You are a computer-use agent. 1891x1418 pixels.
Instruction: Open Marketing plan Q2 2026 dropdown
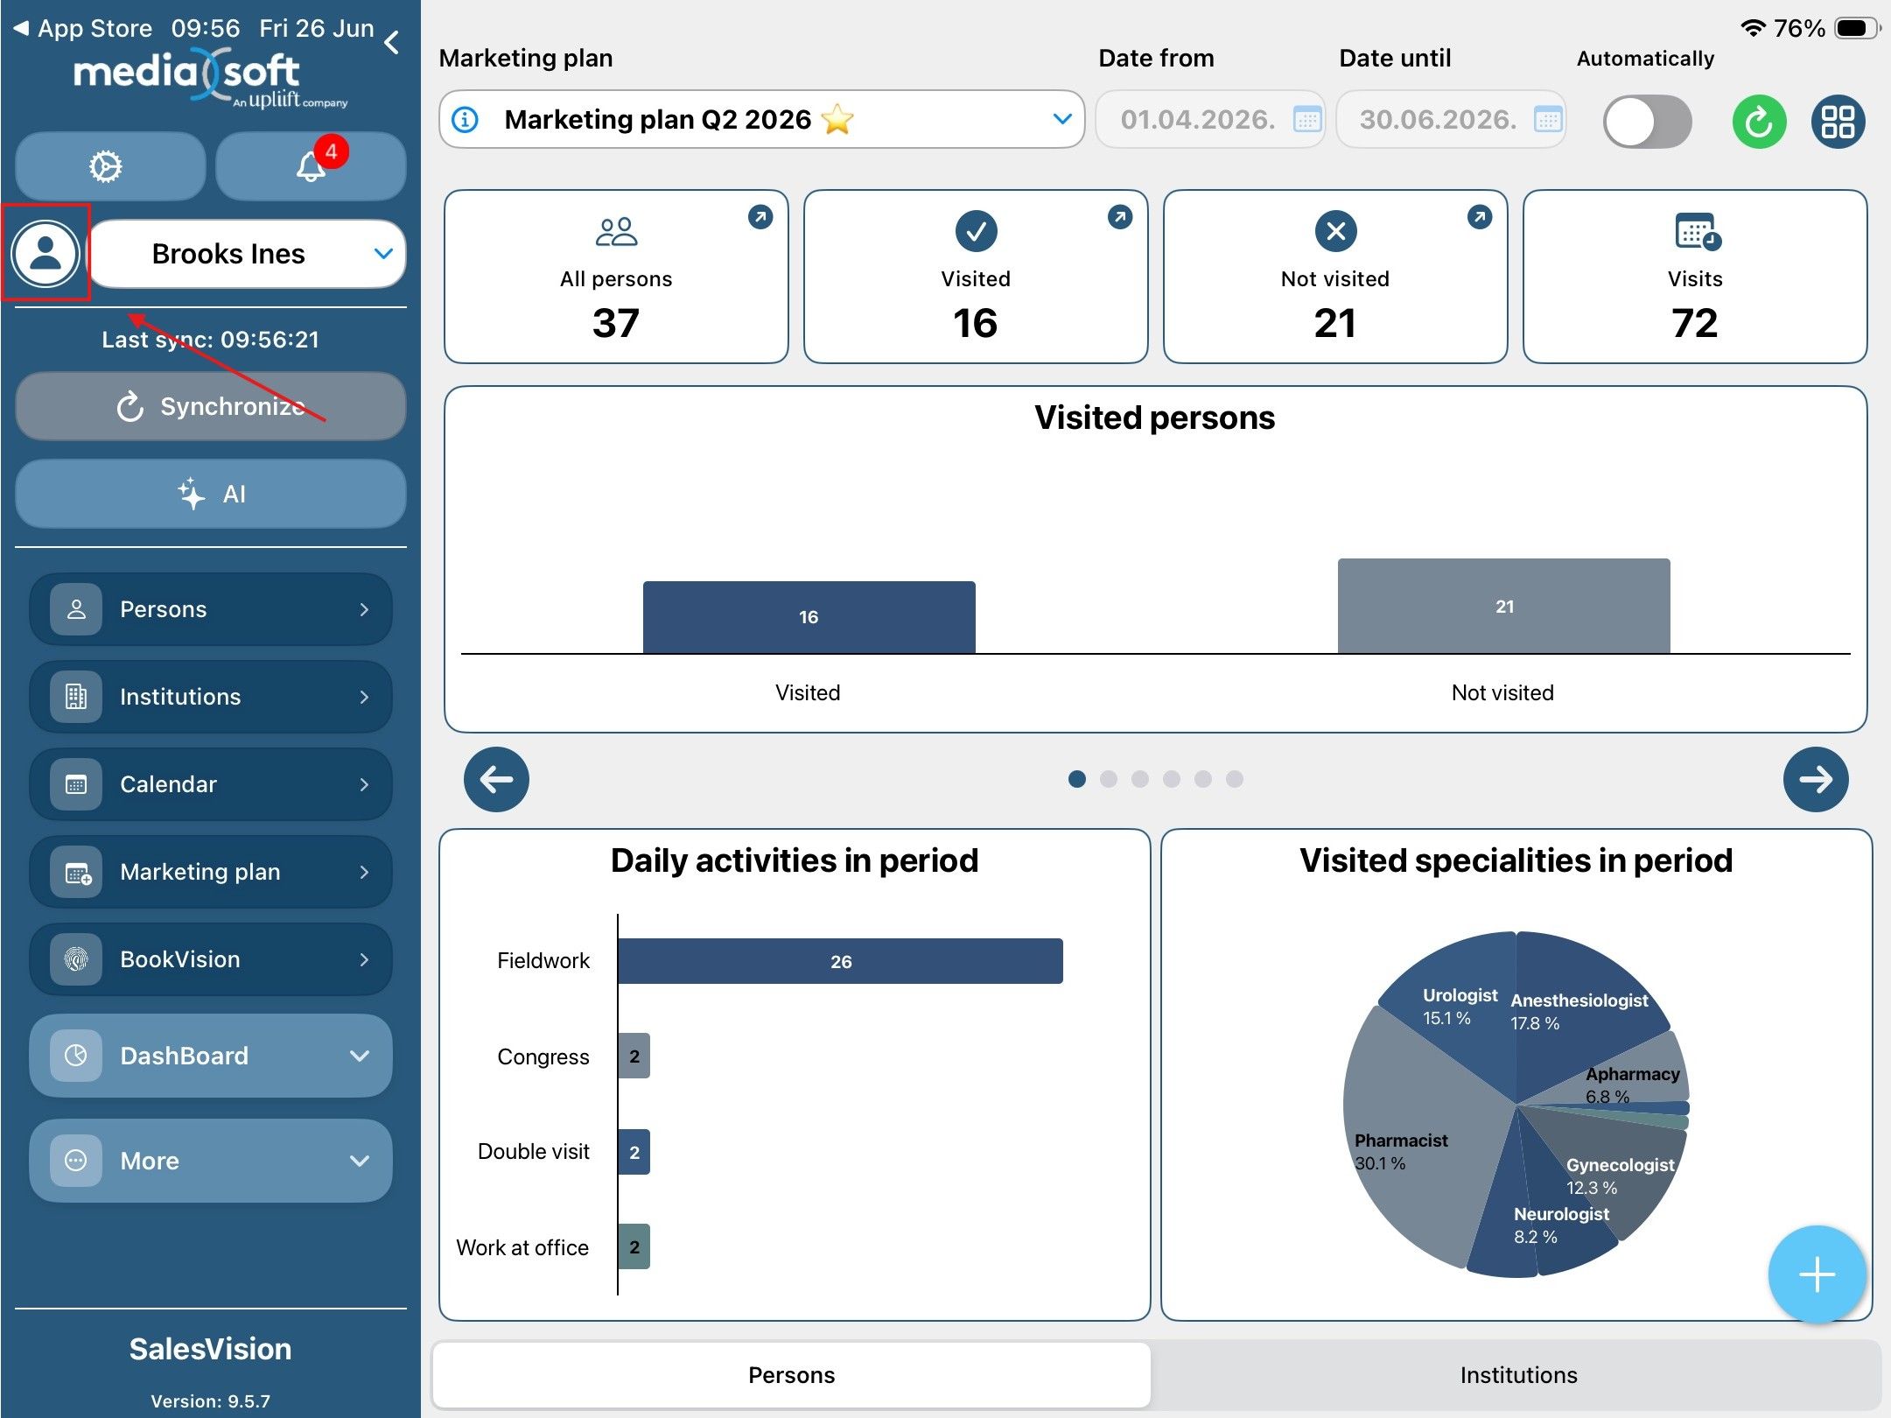(x=761, y=119)
